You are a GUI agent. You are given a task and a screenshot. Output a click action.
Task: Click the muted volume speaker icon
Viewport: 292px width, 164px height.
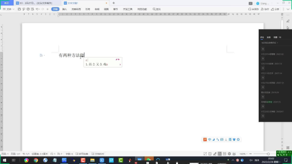coord(251,160)
